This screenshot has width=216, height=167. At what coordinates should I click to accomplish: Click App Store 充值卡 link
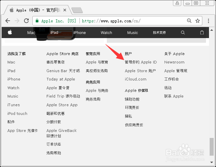pyautogui.click(x=23, y=131)
